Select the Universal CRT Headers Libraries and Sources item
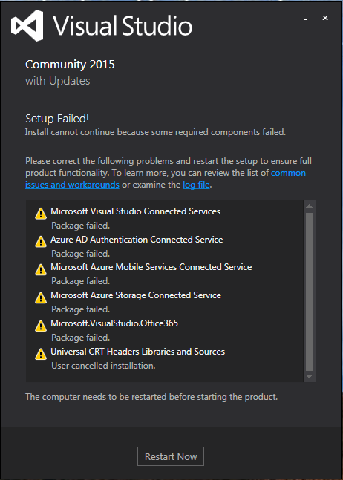 coord(138,352)
